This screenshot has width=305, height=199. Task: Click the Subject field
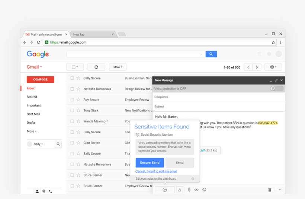[219, 107]
